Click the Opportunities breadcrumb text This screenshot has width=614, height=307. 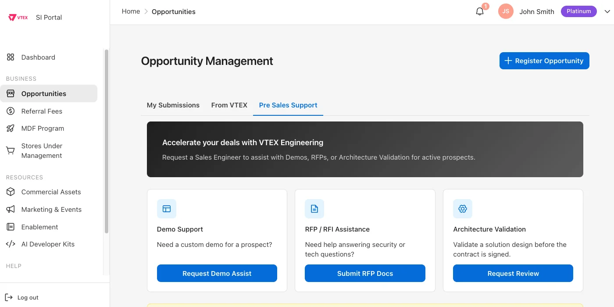click(x=174, y=12)
